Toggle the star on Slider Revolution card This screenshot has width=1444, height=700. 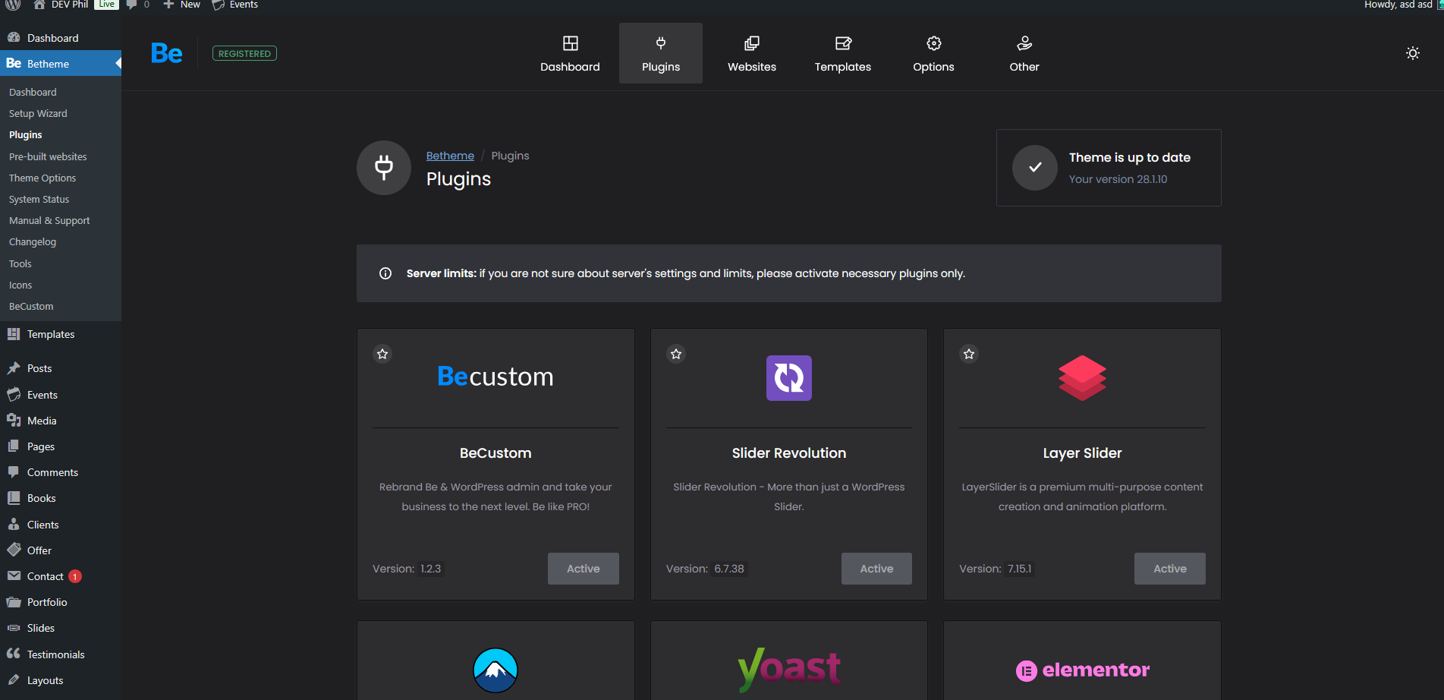click(x=676, y=354)
